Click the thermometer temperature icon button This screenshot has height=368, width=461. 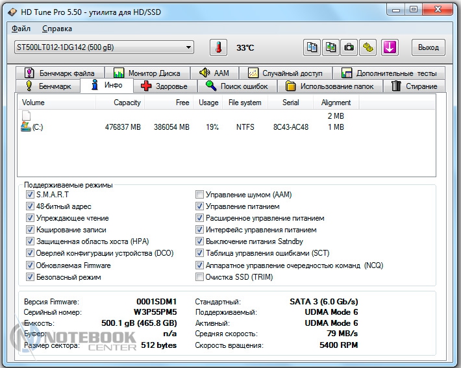[x=219, y=47]
